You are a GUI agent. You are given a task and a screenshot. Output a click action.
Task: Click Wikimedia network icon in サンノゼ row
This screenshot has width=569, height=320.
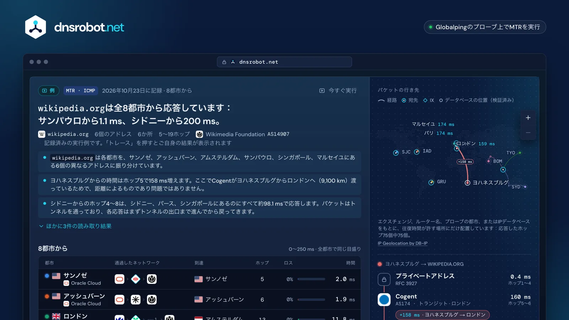tap(152, 279)
